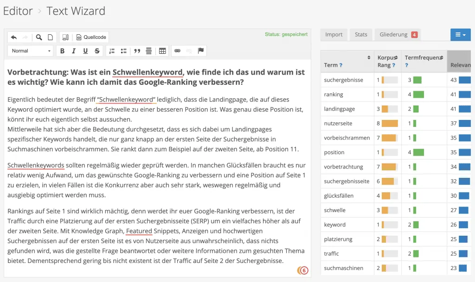Sort table by Term column arrows
This screenshot has width=475, height=282.
(x=369, y=57)
